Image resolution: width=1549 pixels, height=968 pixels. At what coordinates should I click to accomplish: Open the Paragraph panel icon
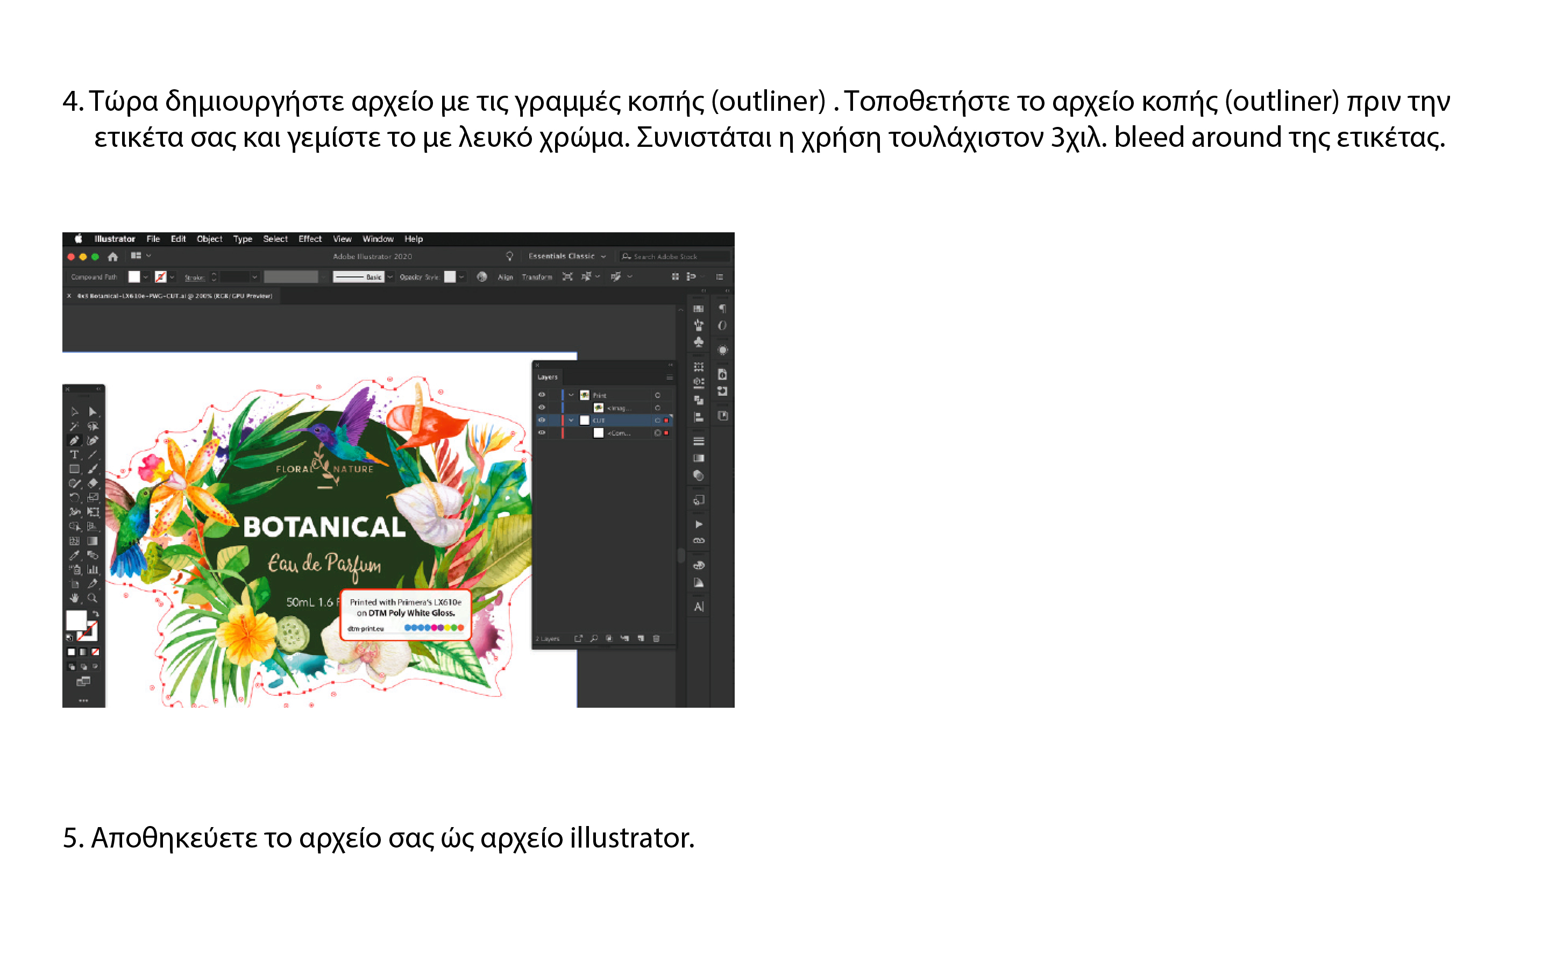point(723,309)
